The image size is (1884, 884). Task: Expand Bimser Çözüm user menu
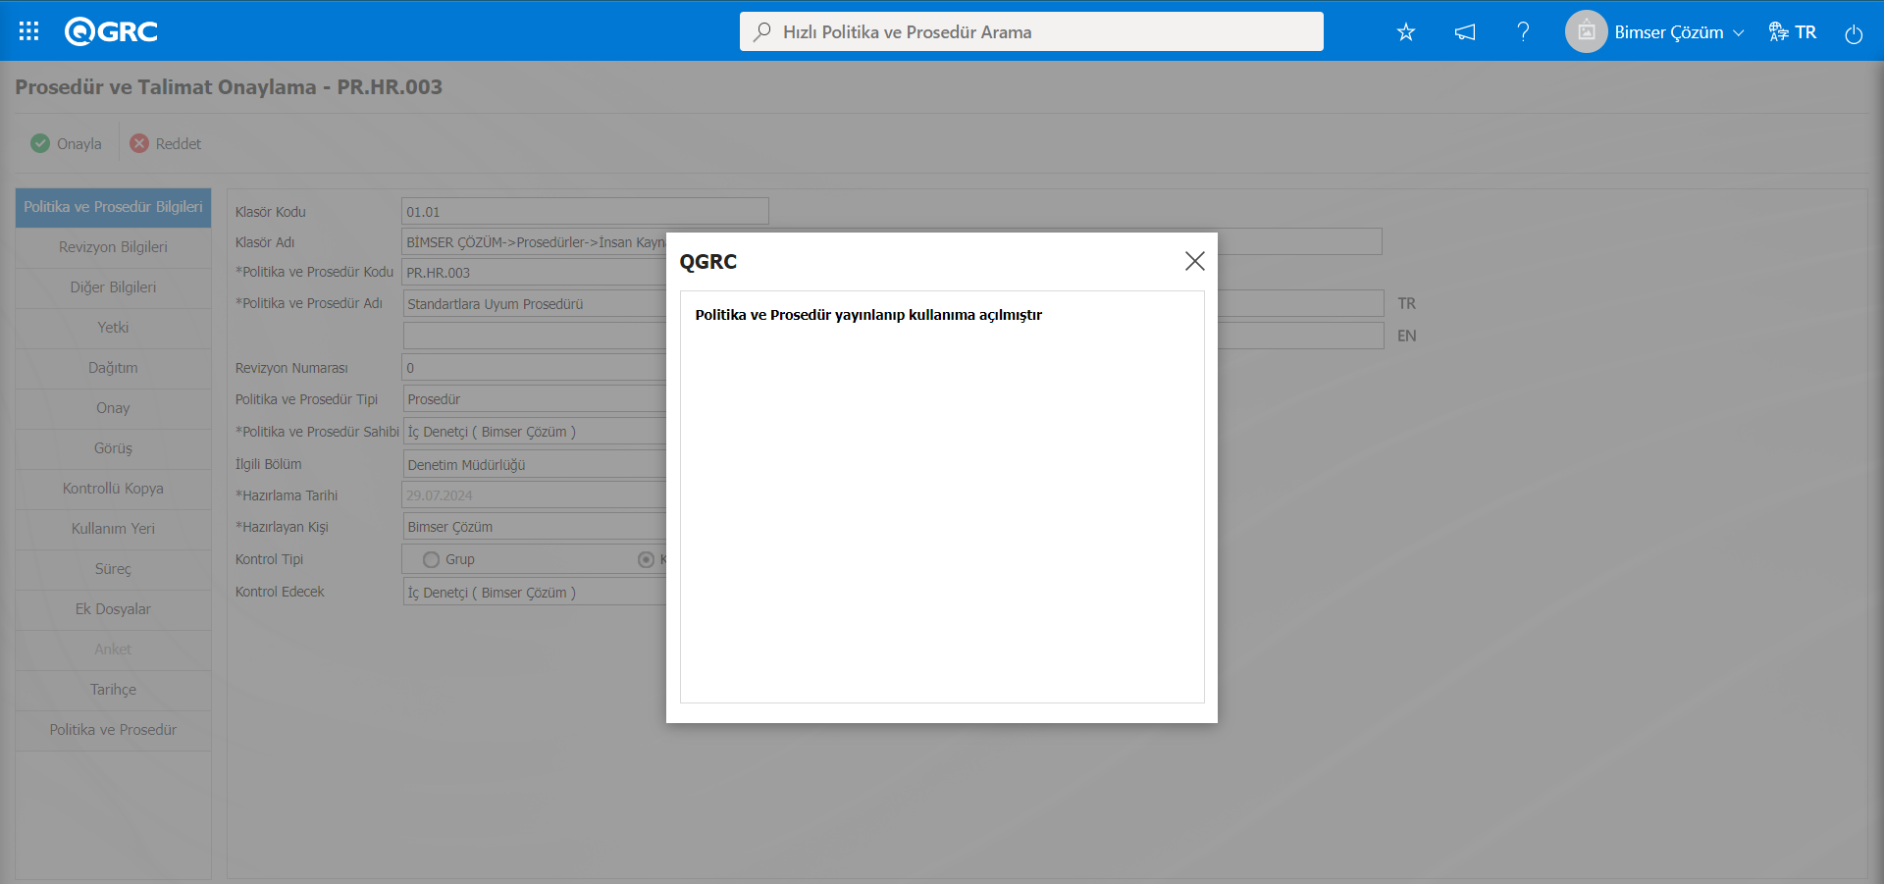[1679, 32]
